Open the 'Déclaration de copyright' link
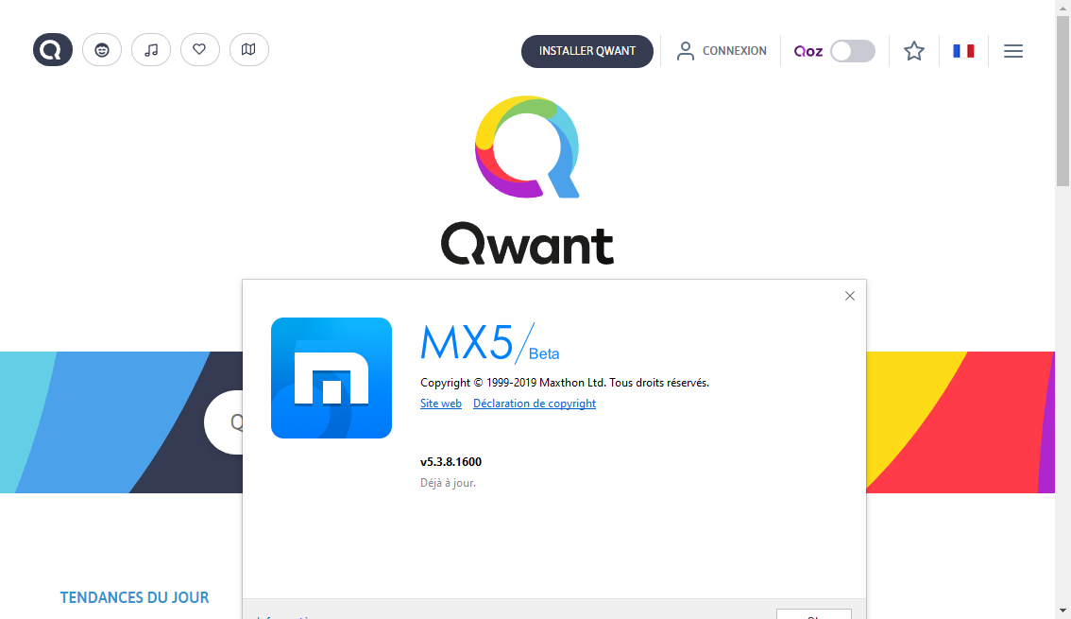The height and width of the screenshot is (619, 1071). pyautogui.click(x=535, y=404)
